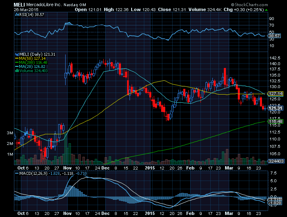Click the green volume bars legend icon
287x217 pixels.
click(x=17, y=70)
